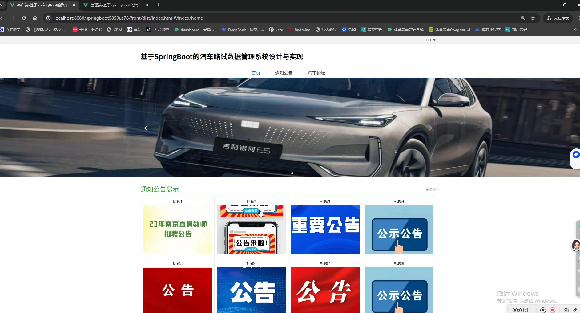This screenshot has height=313, width=580.
Task: Open the tab search dropdown arrow
Action: [x=2, y=5]
